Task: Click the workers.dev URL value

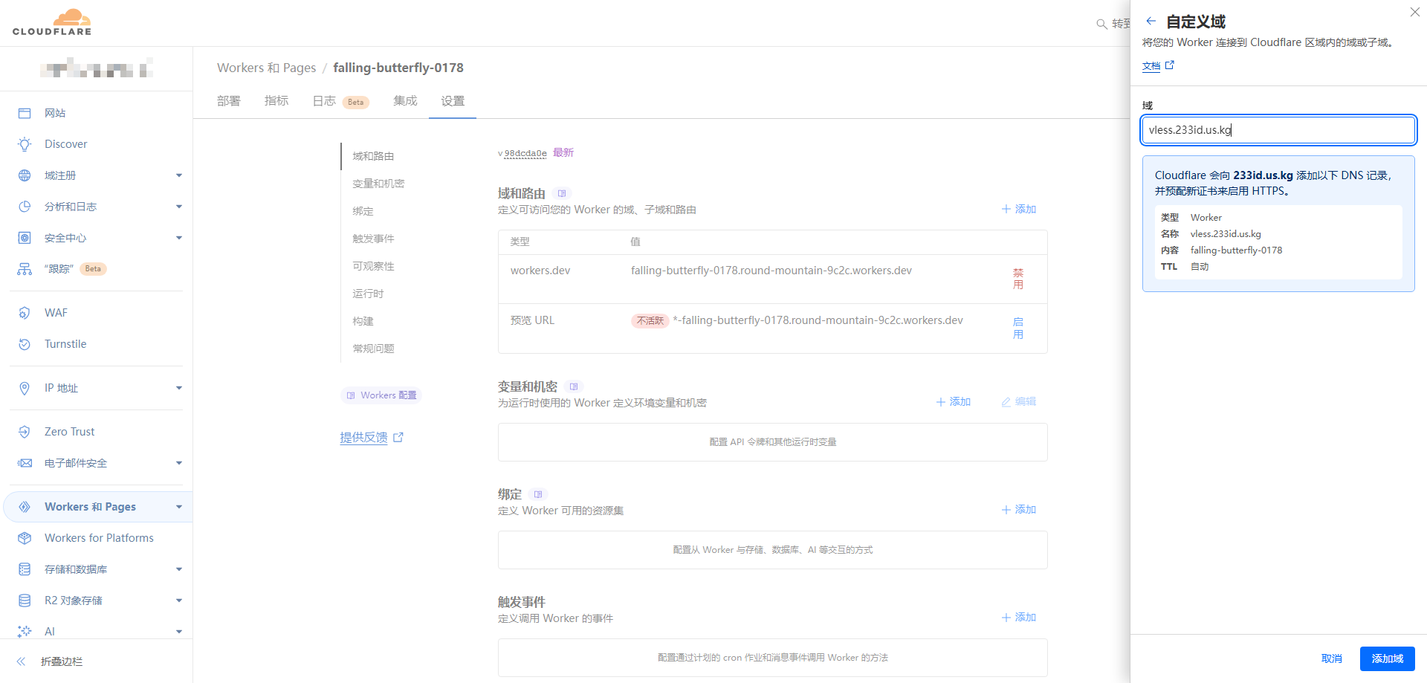Action: (x=771, y=271)
